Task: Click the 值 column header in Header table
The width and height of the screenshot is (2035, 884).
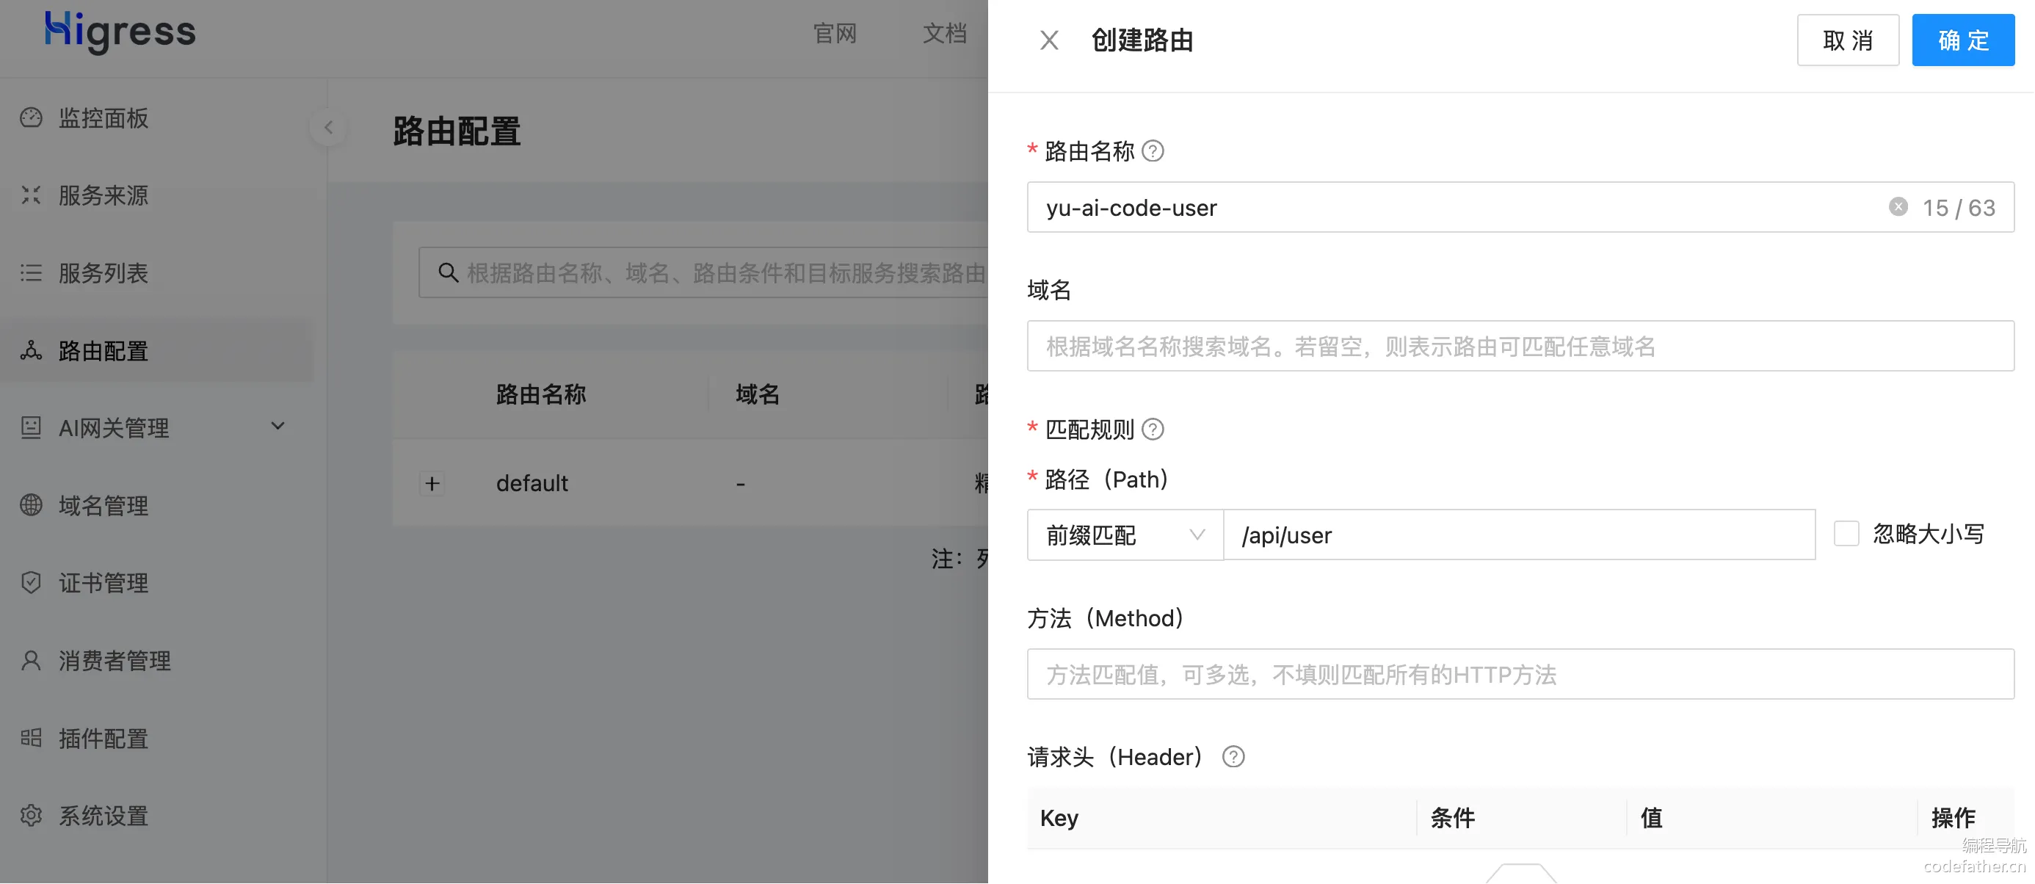Action: tap(1652, 819)
